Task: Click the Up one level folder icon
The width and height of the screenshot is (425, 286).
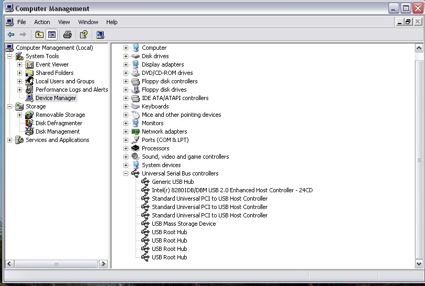Action: 39,35
